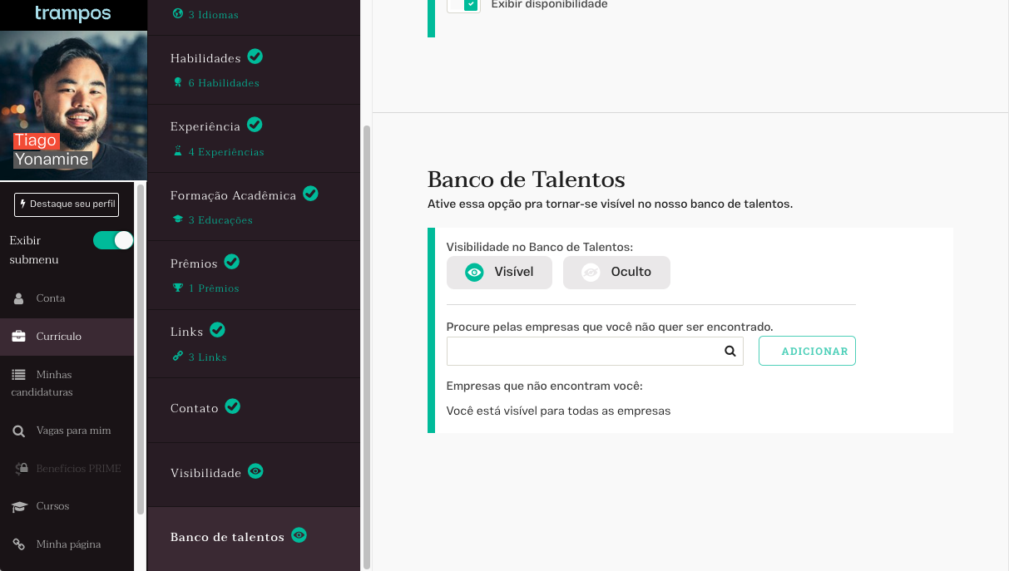The width and height of the screenshot is (1009, 571).
Task: Set talent bank visibility to Oculto
Action: pos(616,272)
